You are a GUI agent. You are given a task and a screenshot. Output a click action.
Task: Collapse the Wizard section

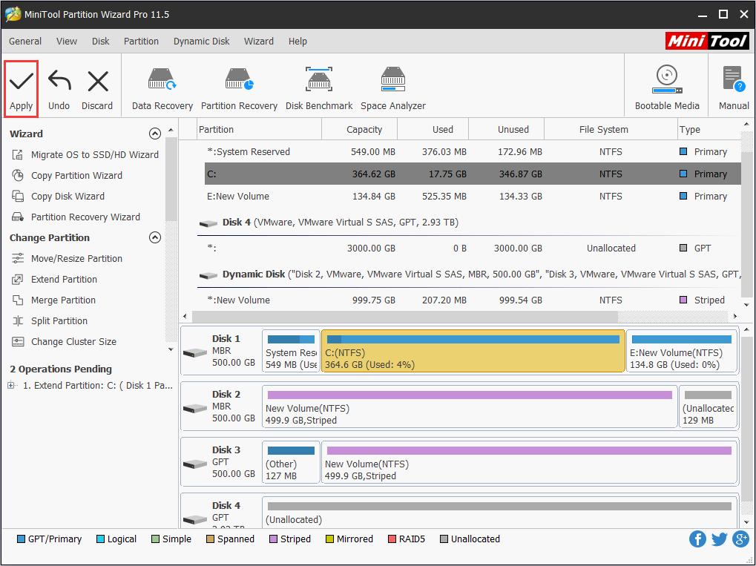(x=155, y=134)
